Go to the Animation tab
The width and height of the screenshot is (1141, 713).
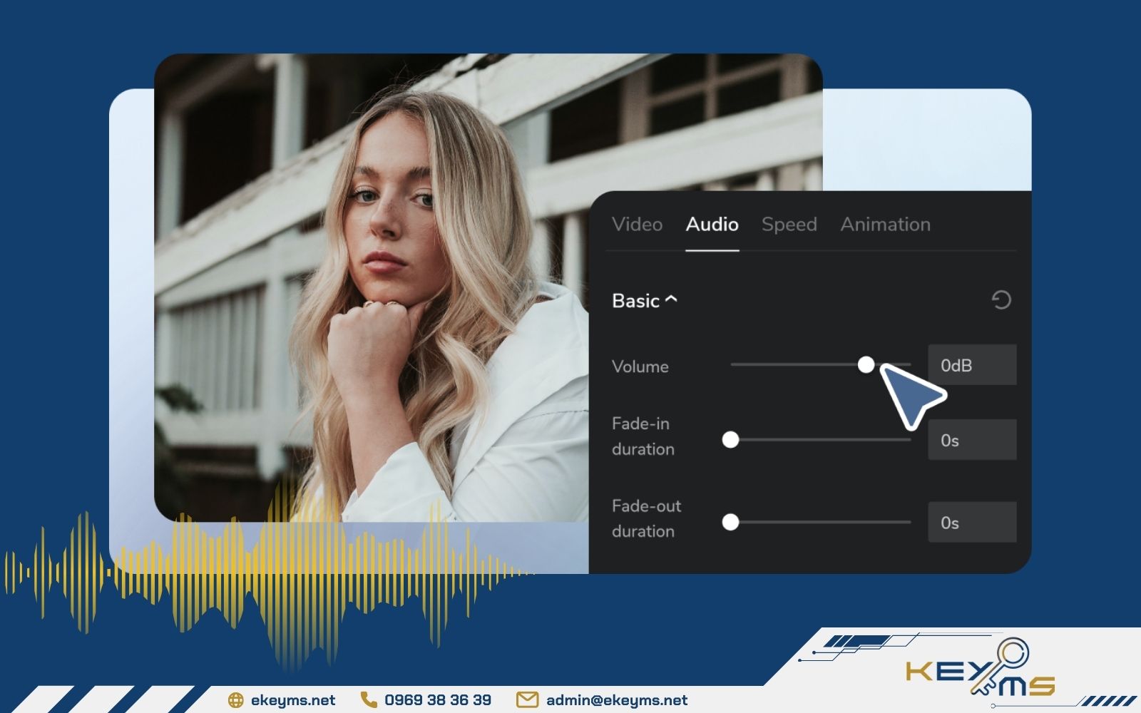pyautogui.click(x=885, y=225)
